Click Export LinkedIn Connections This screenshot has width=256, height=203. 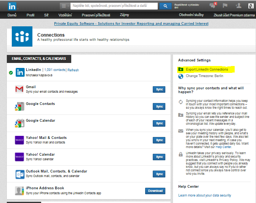pyautogui.click(x=207, y=69)
